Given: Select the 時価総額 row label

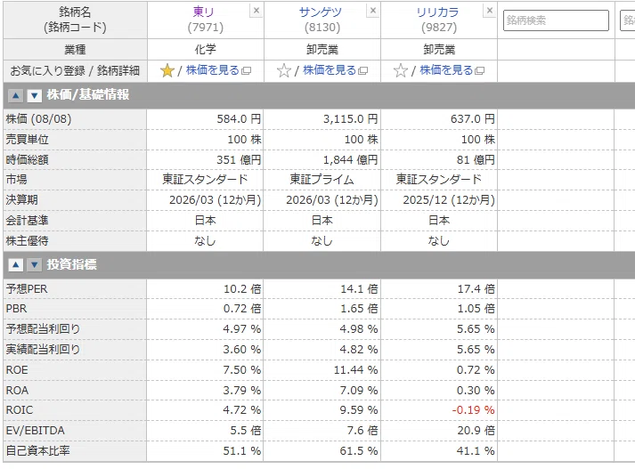Looking at the screenshot, I should [x=27, y=160].
